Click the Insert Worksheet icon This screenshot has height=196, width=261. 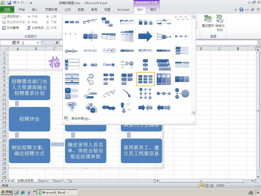(x=70, y=181)
